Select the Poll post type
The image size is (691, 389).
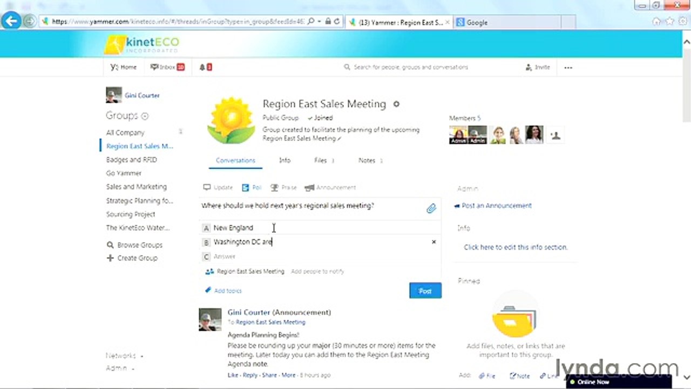tap(252, 187)
